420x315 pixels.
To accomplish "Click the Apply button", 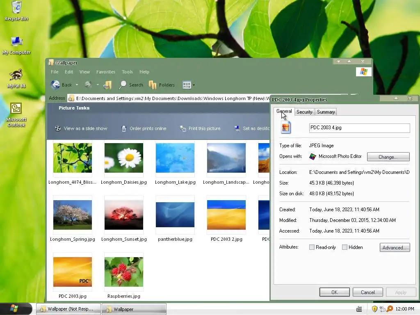I will (x=401, y=292).
